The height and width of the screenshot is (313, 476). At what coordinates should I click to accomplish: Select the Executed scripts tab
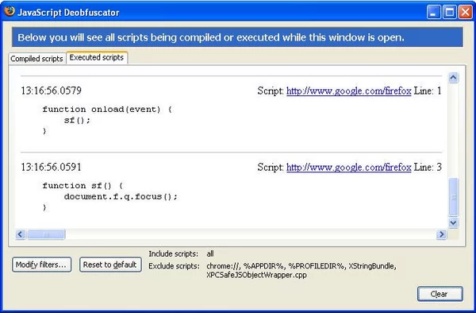pyautogui.click(x=97, y=57)
